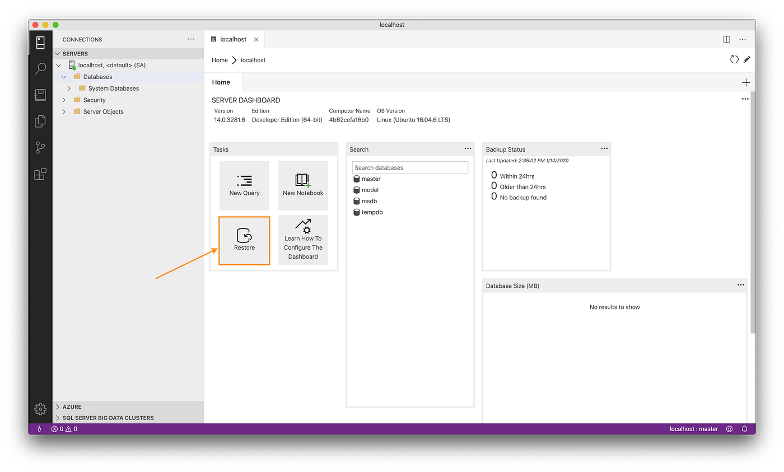Click the Restore task button

244,240
